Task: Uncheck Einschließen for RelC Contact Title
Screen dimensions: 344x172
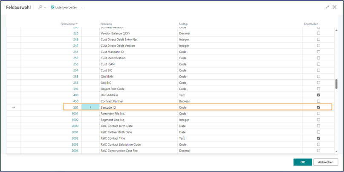Action: (318, 138)
